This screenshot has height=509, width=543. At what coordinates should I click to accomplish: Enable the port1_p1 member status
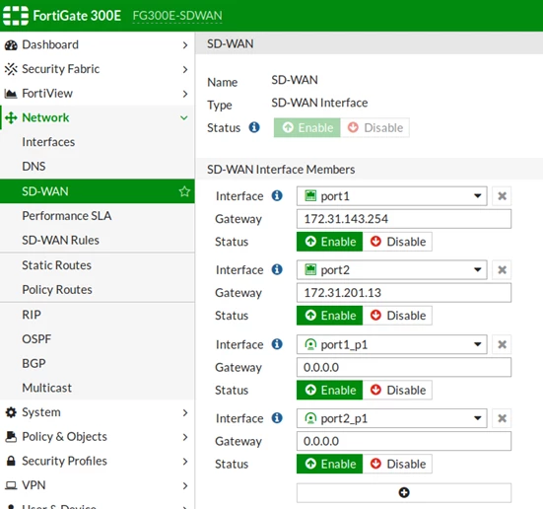330,390
